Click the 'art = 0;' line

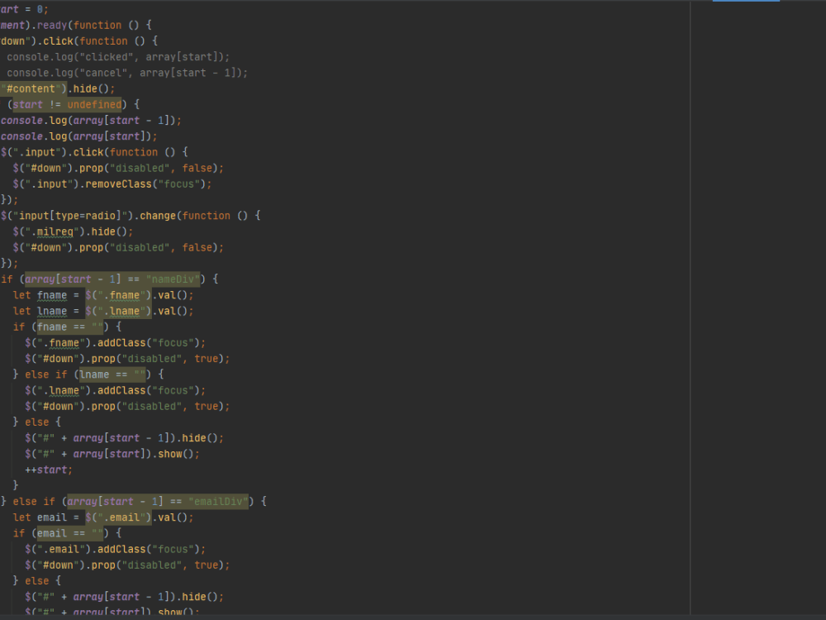(x=24, y=9)
